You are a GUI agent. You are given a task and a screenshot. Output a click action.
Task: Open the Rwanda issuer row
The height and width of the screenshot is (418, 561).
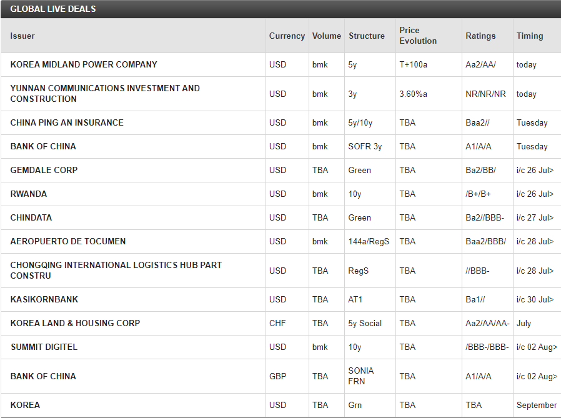[x=28, y=194]
